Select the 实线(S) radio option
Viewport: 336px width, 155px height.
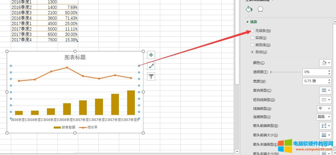coord(252,38)
